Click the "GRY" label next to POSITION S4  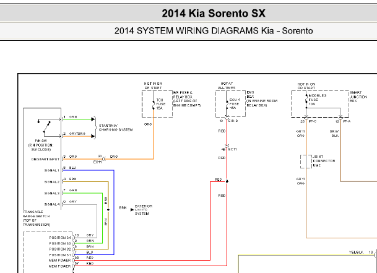point(90,235)
